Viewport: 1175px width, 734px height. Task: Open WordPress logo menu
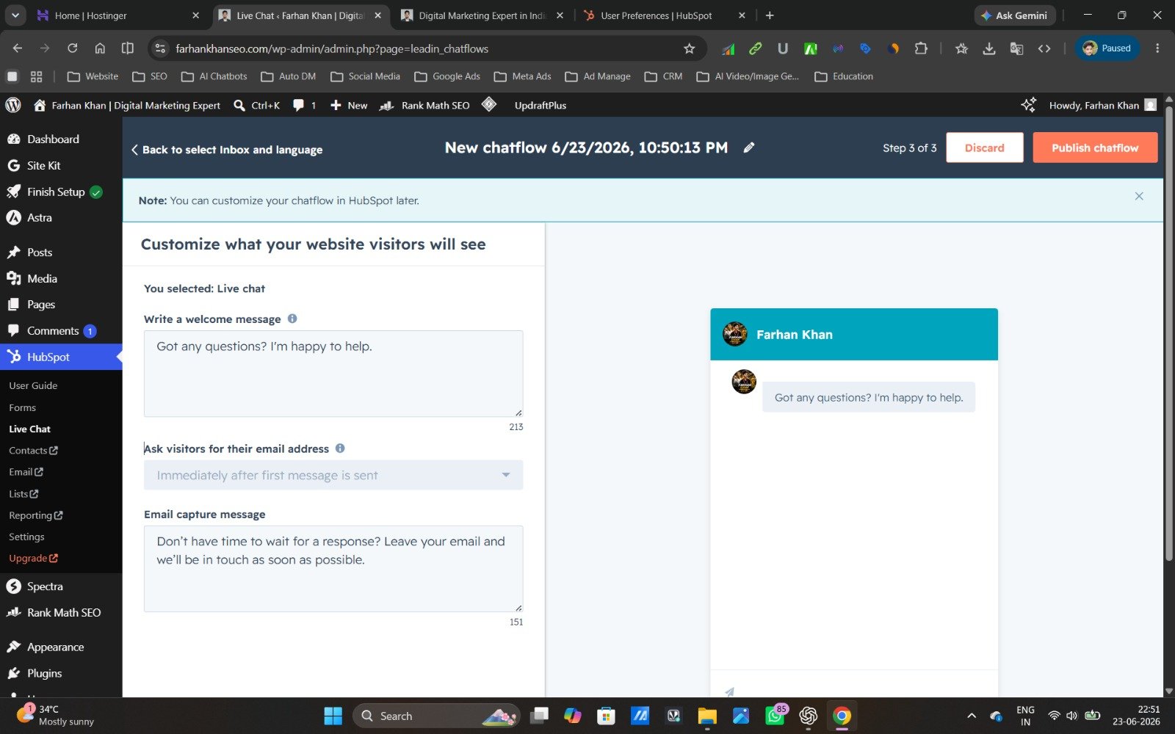pos(13,105)
